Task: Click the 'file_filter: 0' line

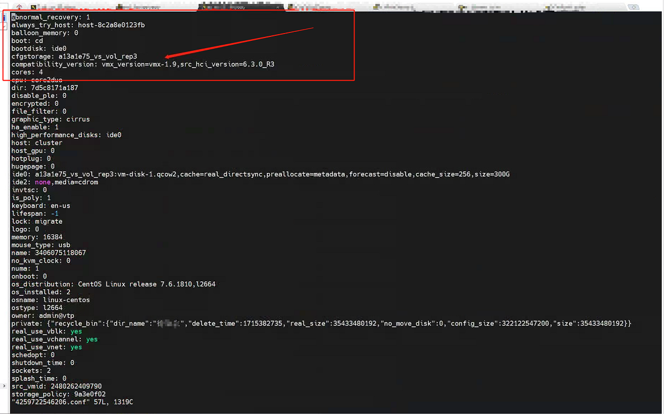Action: coord(39,111)
